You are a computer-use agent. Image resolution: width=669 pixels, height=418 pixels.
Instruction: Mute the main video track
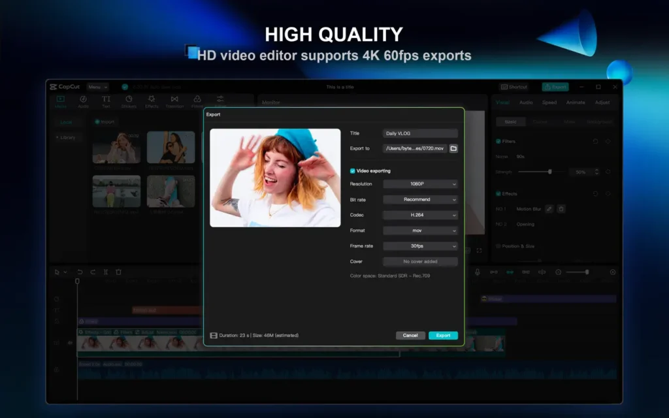point(70,342)
